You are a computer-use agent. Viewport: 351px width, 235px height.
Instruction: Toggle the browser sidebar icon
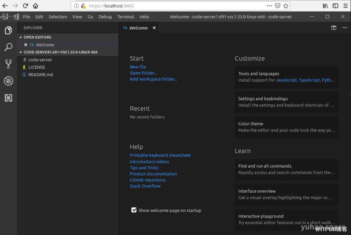click(335, 6)
